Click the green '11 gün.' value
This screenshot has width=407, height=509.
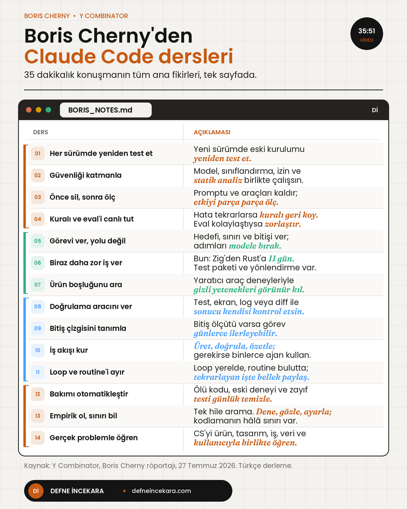tap(281, 259)
